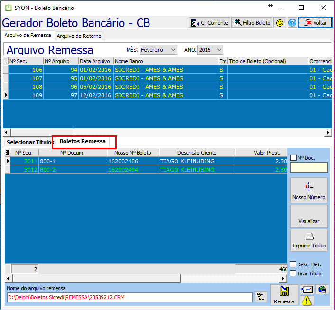The image size is (335, 310).
Task: Switch to Arquivo de Remessa tab
Action: pos(28,35)
